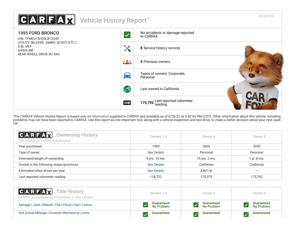Click the CARFAX logo in report header
Image resolution: width=295 pixels, height=228 pixels.
tap(47, 20)
